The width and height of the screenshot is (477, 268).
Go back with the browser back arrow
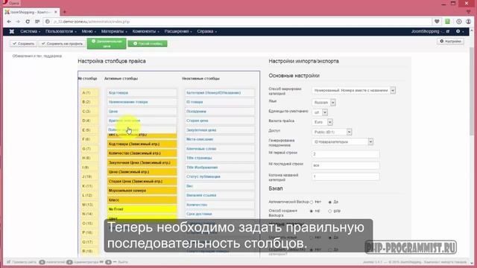(9, 22)
